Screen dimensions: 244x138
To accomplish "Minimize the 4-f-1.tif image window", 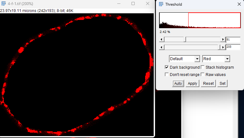I will [119, 3].
